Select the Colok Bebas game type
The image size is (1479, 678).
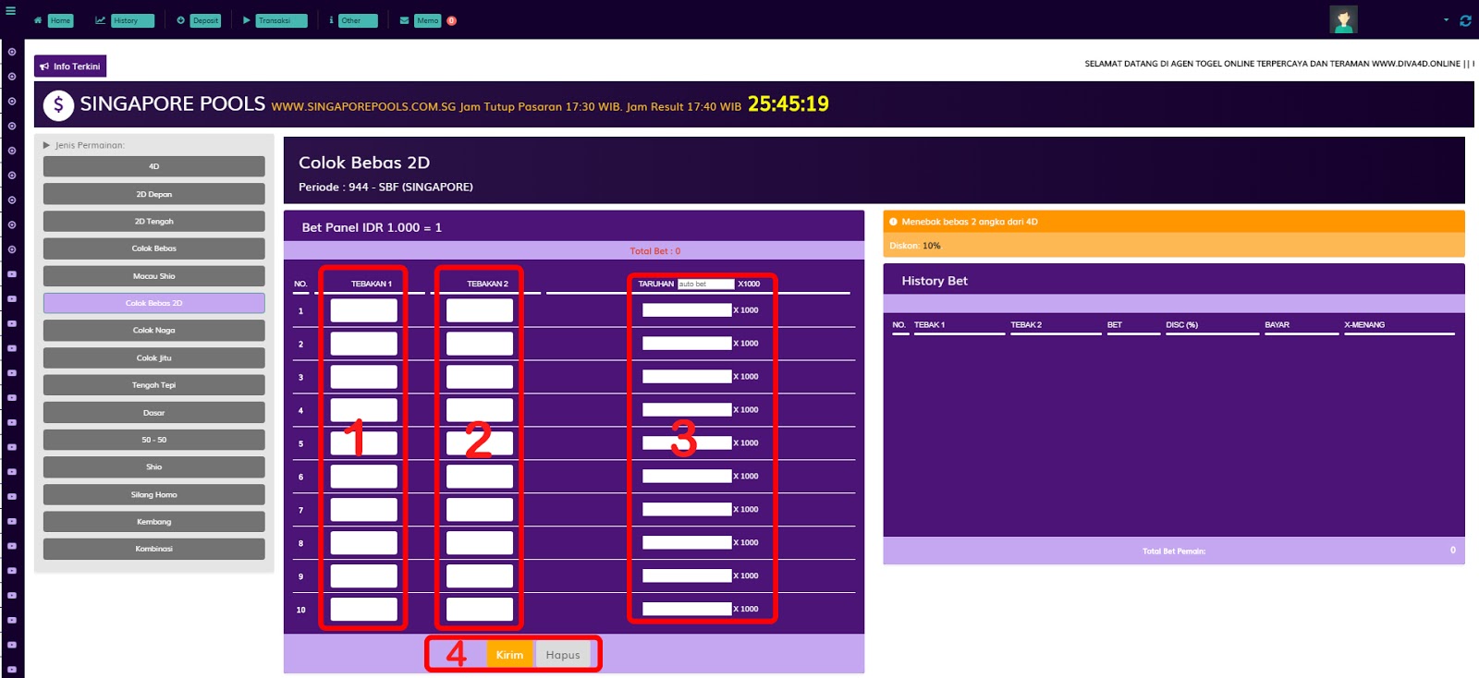click(x=153, y=248)
